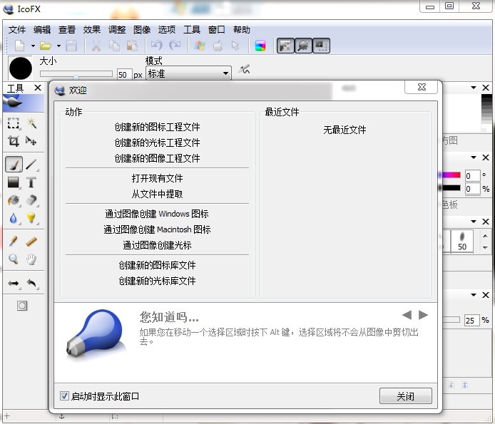
Task: Click 通过图像创建 Windows 图标
Action: coord(157,214)
